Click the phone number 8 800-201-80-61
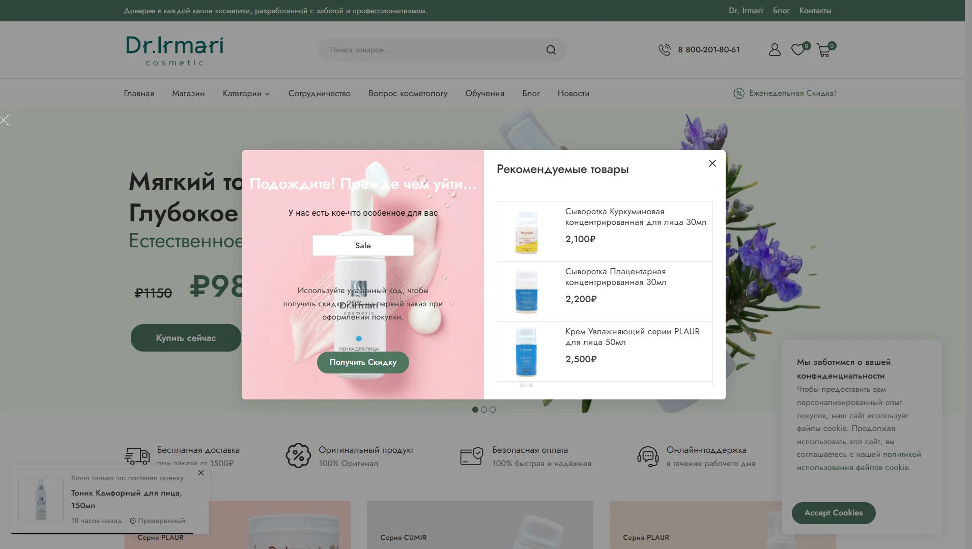 [x=709, y=50]
